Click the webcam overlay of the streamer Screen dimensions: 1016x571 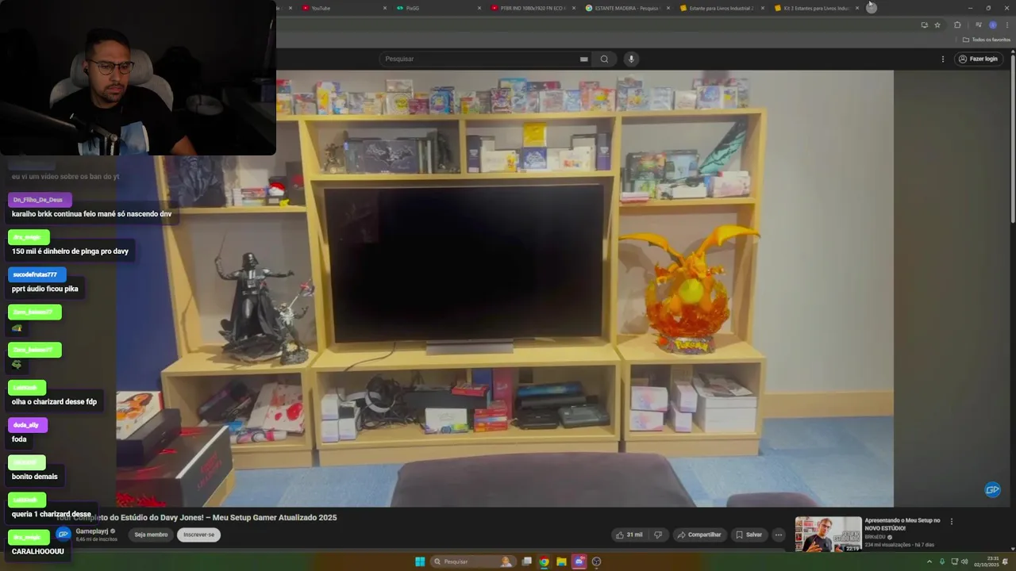click(x=138, y=78)
